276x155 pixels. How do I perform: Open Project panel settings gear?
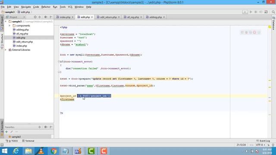pos(46,17)
